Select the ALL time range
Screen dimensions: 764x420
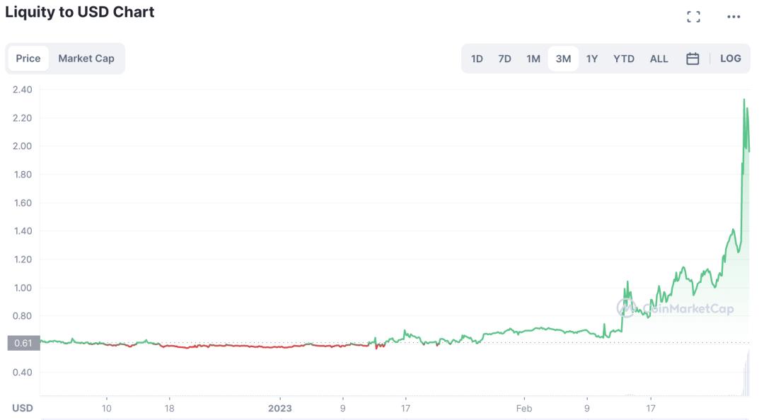point(659,59)
